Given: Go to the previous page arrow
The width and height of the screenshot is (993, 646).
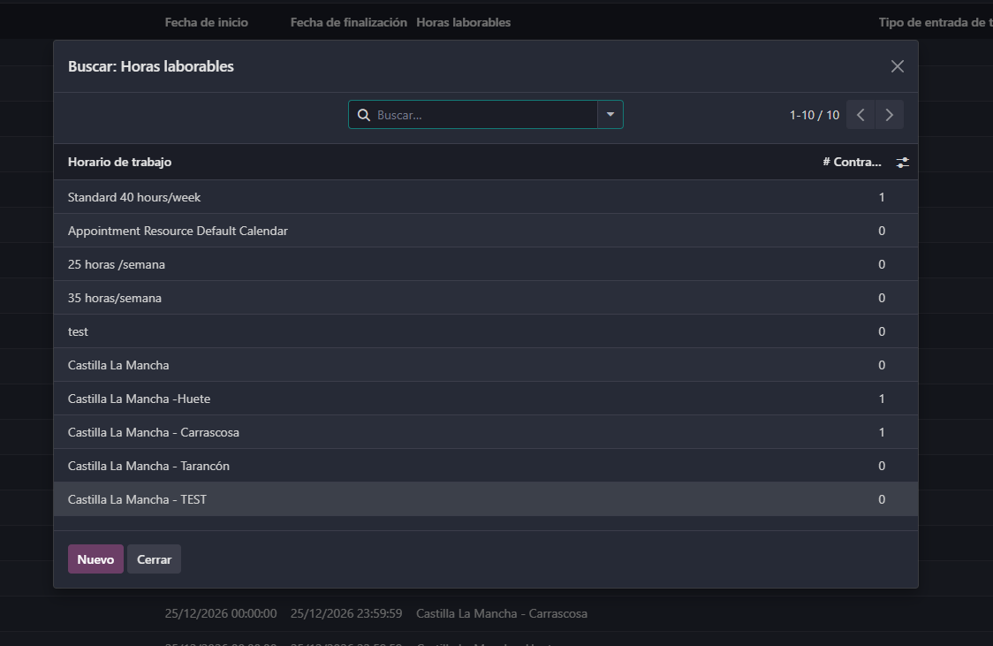Looking at the screenshot, I should pyautogui.click(x=860, y=115).
